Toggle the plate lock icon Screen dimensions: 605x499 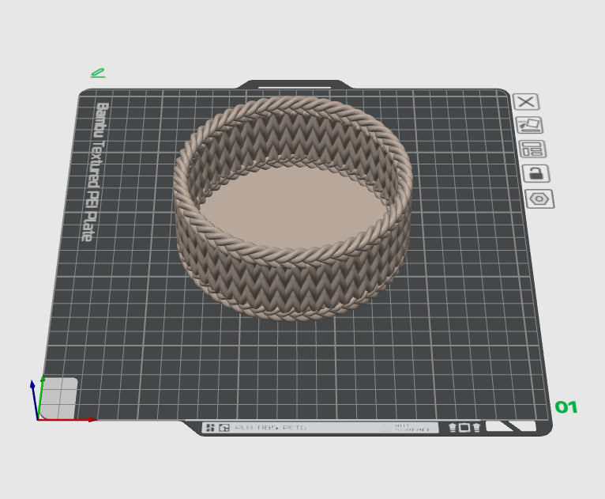click(x=536, y=173)
